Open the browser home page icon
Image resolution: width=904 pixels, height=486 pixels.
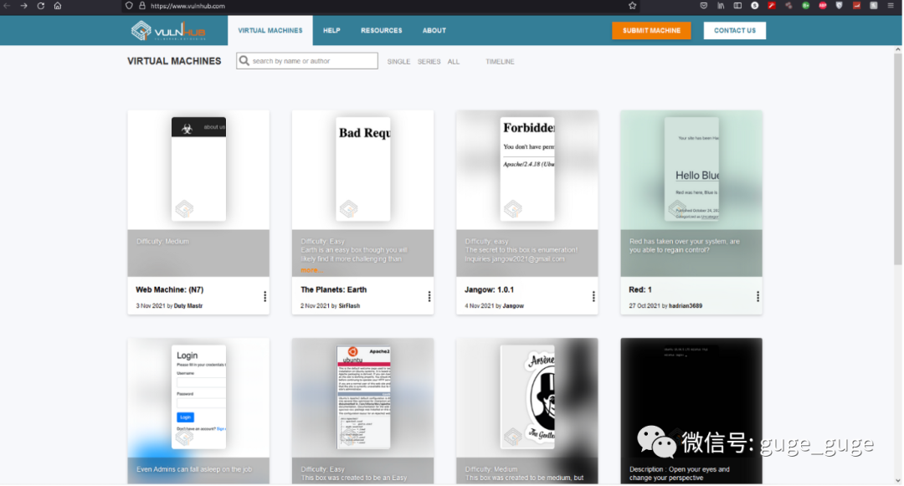point(58,6)
